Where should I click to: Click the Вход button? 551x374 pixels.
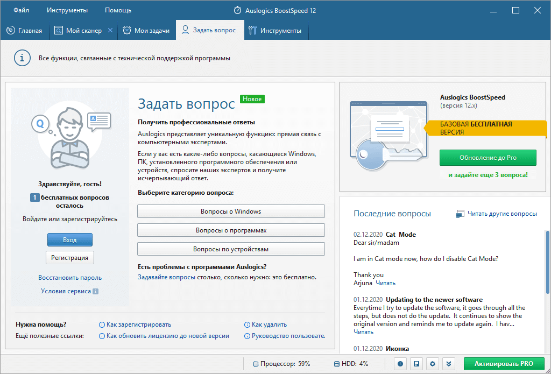coord(70,239)
